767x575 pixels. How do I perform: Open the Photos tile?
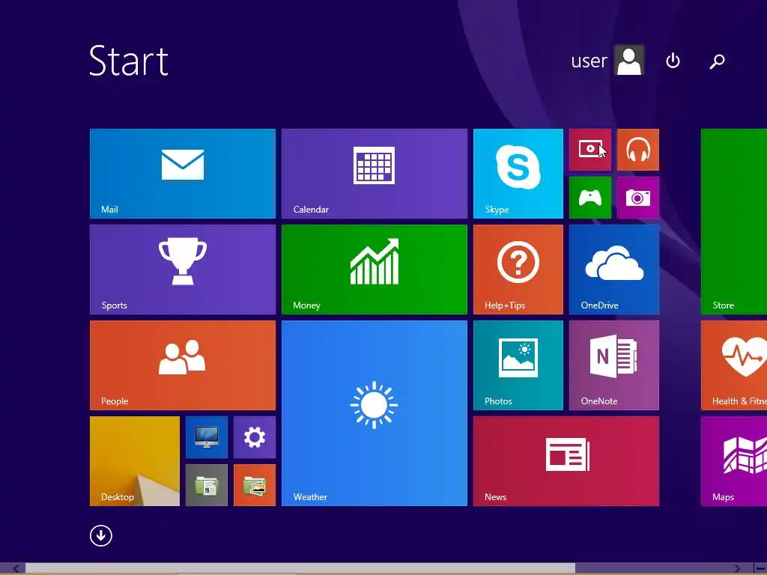(x=518, y=365)
